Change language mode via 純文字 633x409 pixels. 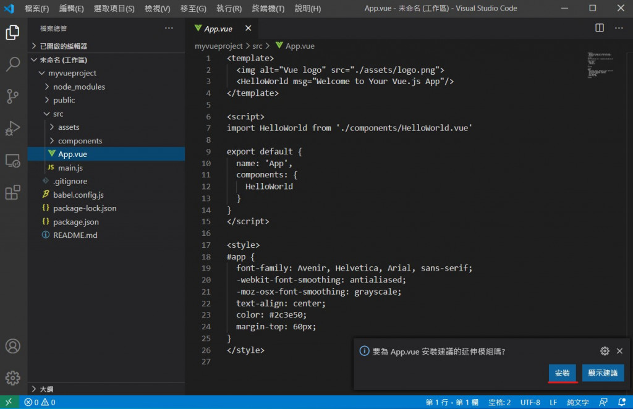click(x=578, y=402)
